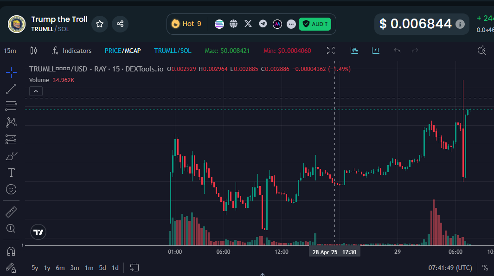Click the Min: $0.0004060 label
Viewport: 494px width, 276px height.
[x=287, y=51]
